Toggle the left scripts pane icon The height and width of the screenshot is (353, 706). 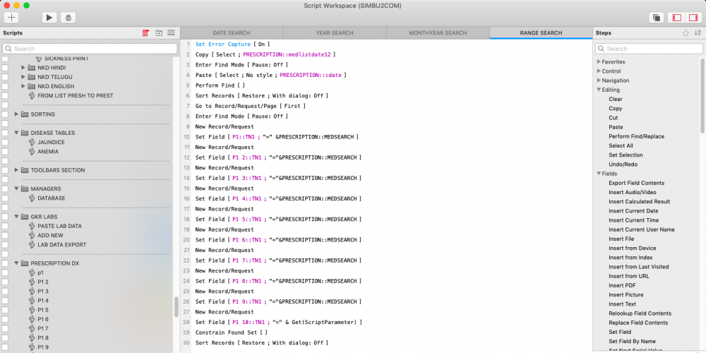pos(677,18)
